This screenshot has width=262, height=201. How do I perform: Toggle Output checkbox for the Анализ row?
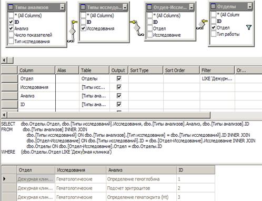119,96
